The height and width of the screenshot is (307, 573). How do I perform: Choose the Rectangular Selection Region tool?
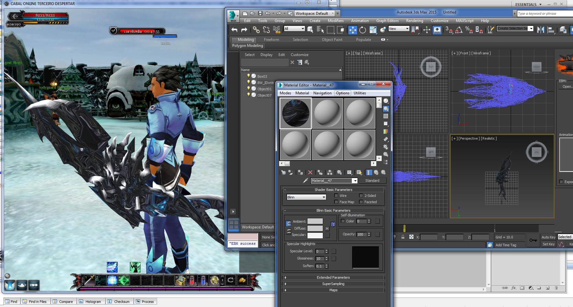point(330,30)
